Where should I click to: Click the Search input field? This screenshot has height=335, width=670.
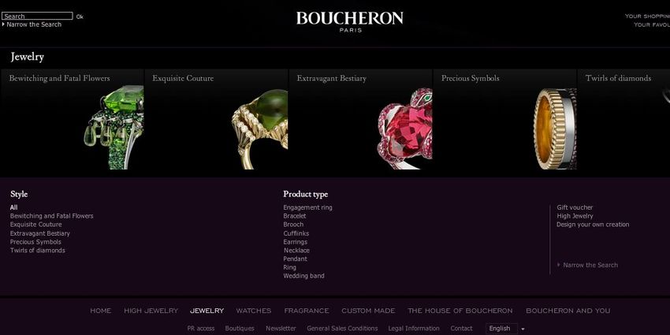[37, 17]
